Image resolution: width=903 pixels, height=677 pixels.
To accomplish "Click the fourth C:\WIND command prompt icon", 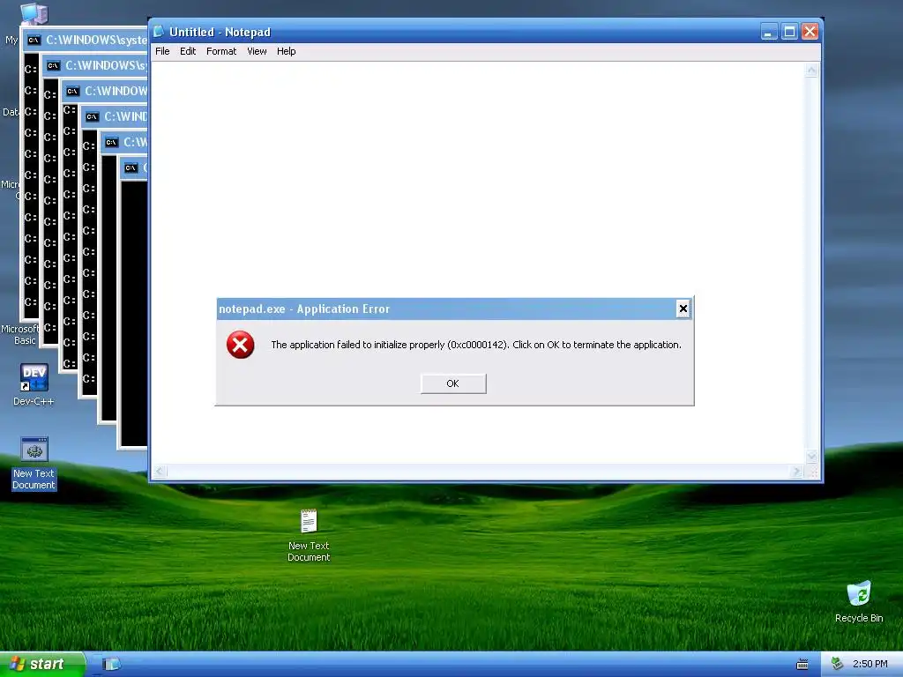I will pyautogui.click(x=92, y=117).
